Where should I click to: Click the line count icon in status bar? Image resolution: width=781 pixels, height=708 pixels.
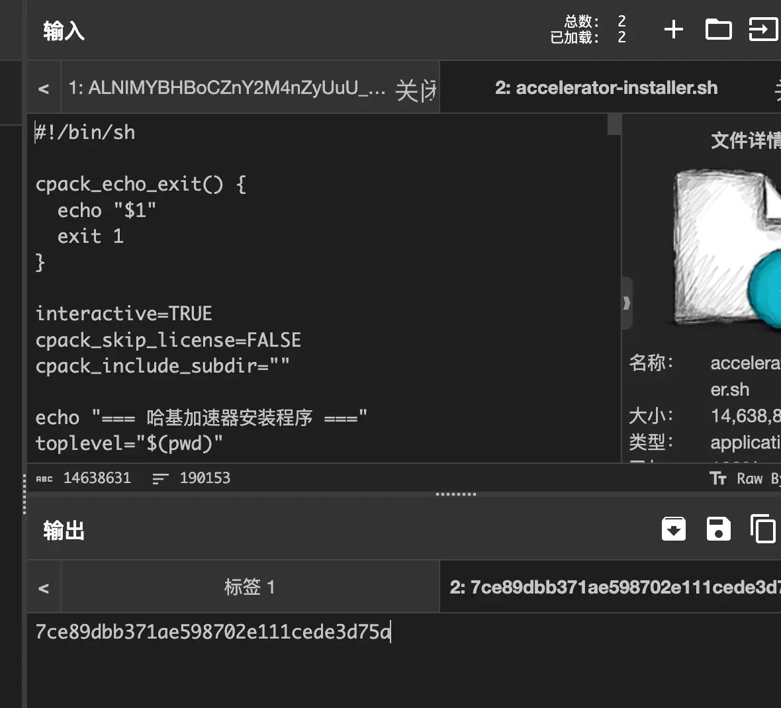tap(160, 478)
